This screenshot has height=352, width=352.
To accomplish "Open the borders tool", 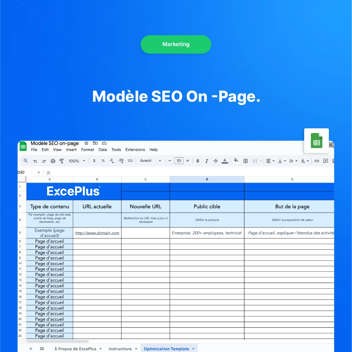I will [x=245, y=161].
